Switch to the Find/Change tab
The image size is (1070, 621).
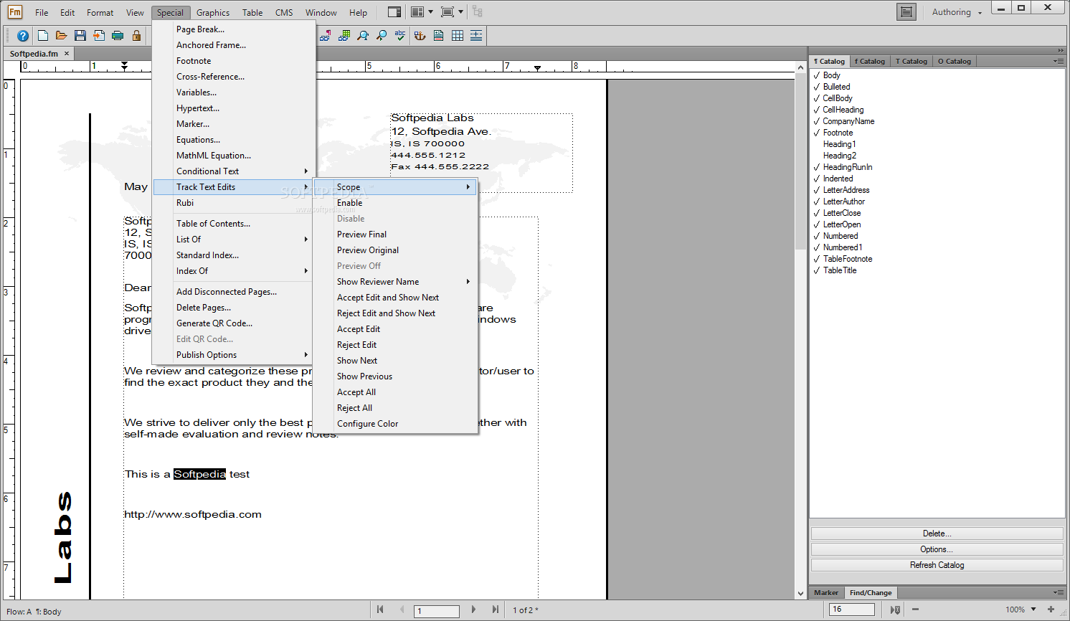[871, 593]
